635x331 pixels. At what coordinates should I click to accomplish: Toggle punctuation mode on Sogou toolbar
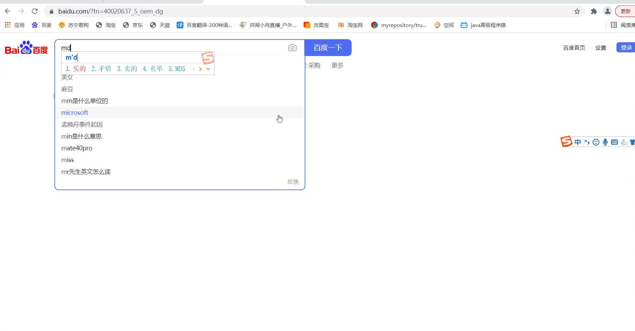click(x=587, y=142)
